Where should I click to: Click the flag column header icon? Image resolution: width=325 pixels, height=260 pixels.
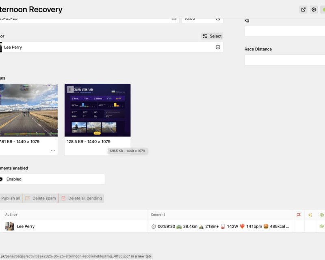(299, 215)
